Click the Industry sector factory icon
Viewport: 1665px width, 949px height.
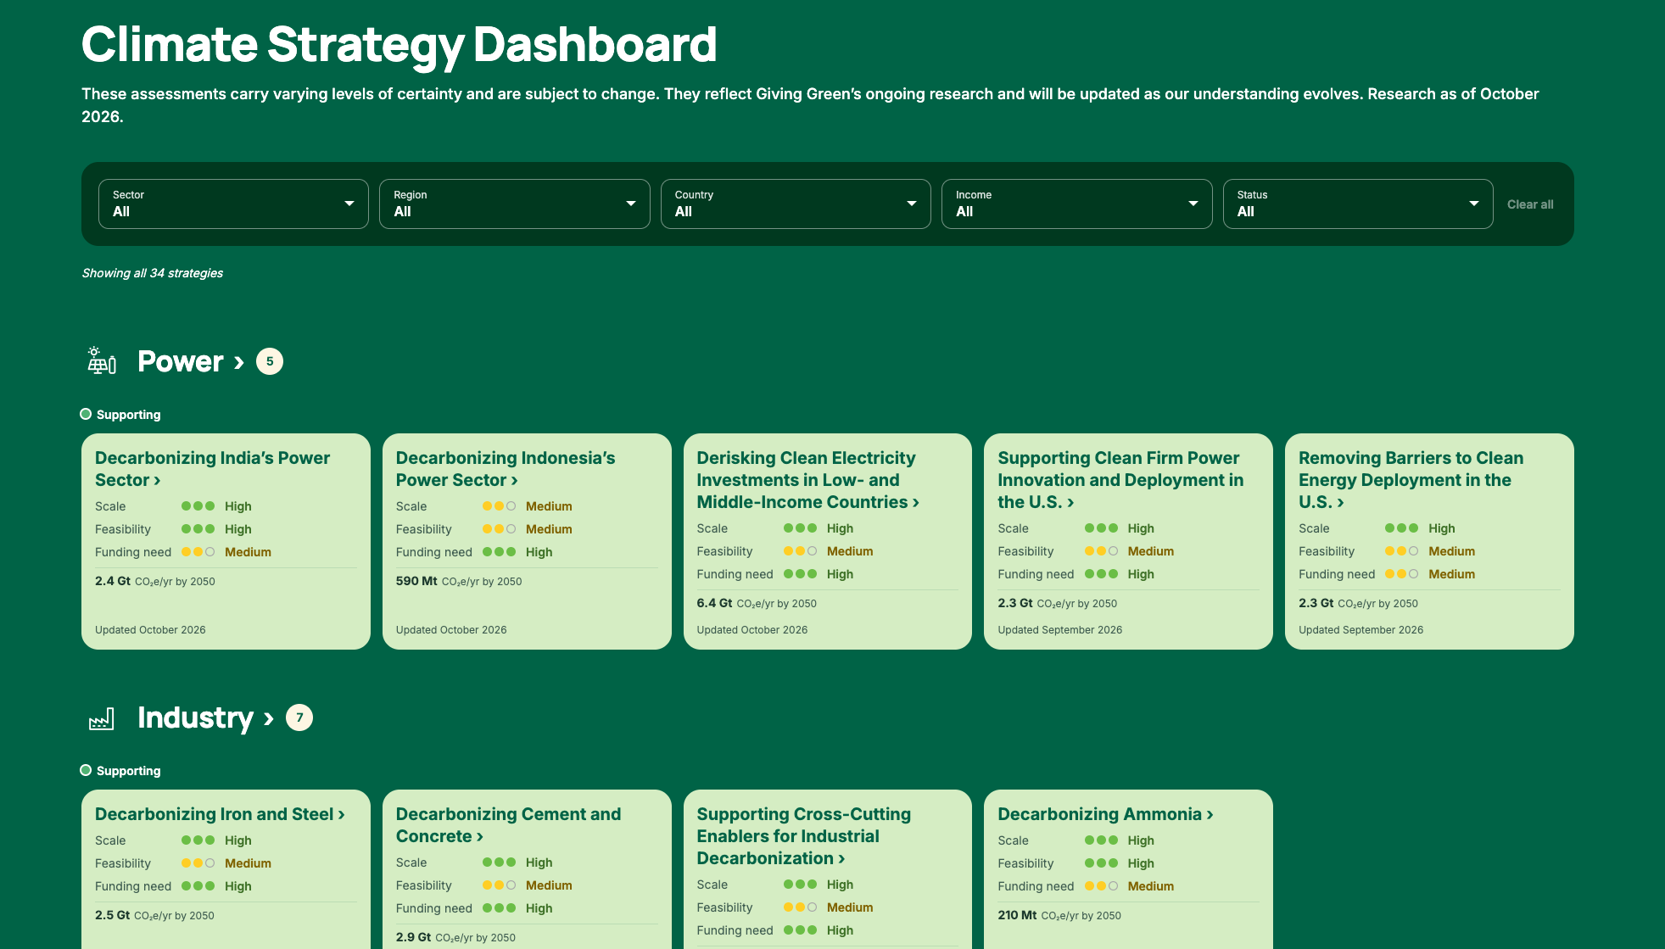pos(102,718)
